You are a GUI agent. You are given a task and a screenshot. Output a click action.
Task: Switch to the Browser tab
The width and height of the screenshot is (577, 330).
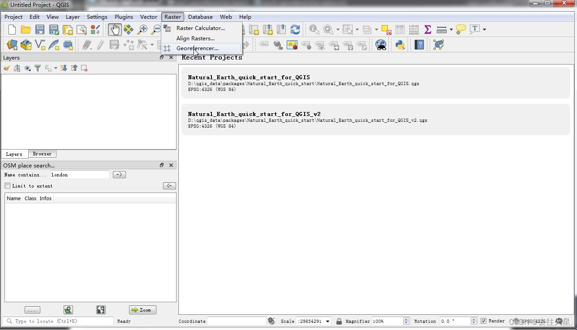(x=42, y=154)
